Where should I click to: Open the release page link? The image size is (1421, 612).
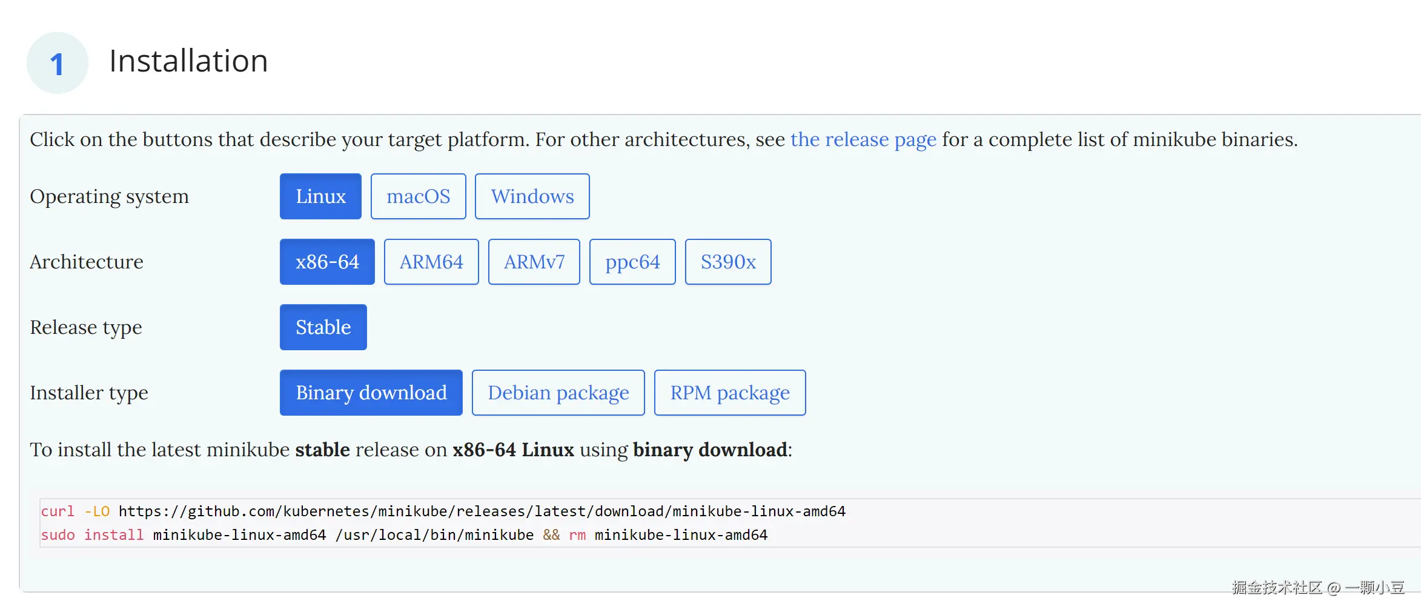point(863,139)
